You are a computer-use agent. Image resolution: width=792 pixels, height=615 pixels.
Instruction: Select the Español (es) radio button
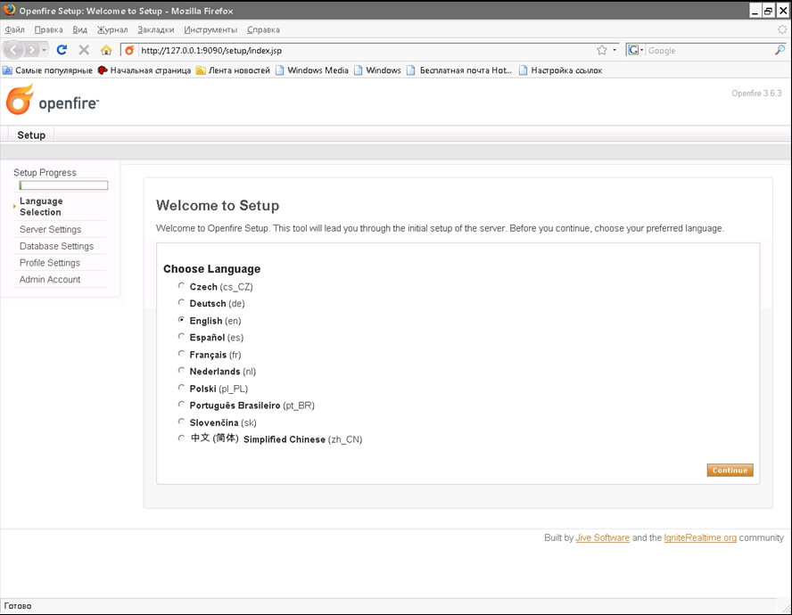click(181, 336)
